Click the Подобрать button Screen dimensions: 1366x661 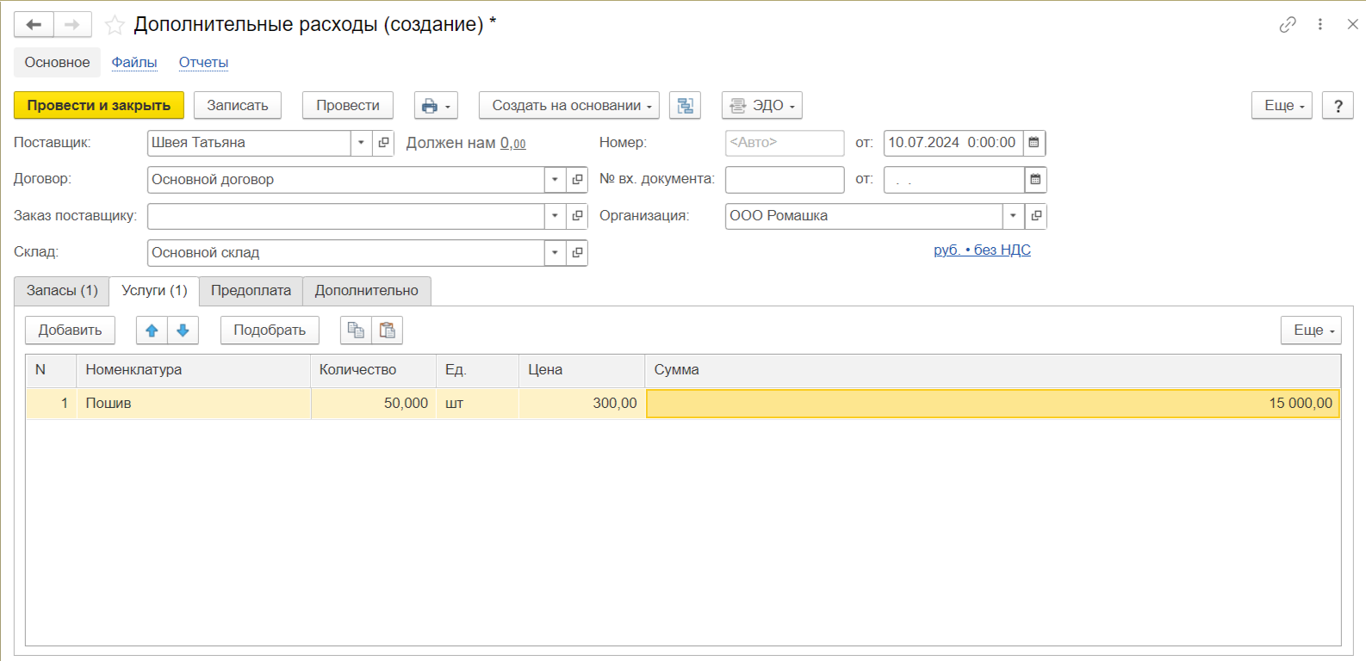[x=270, y=330]
